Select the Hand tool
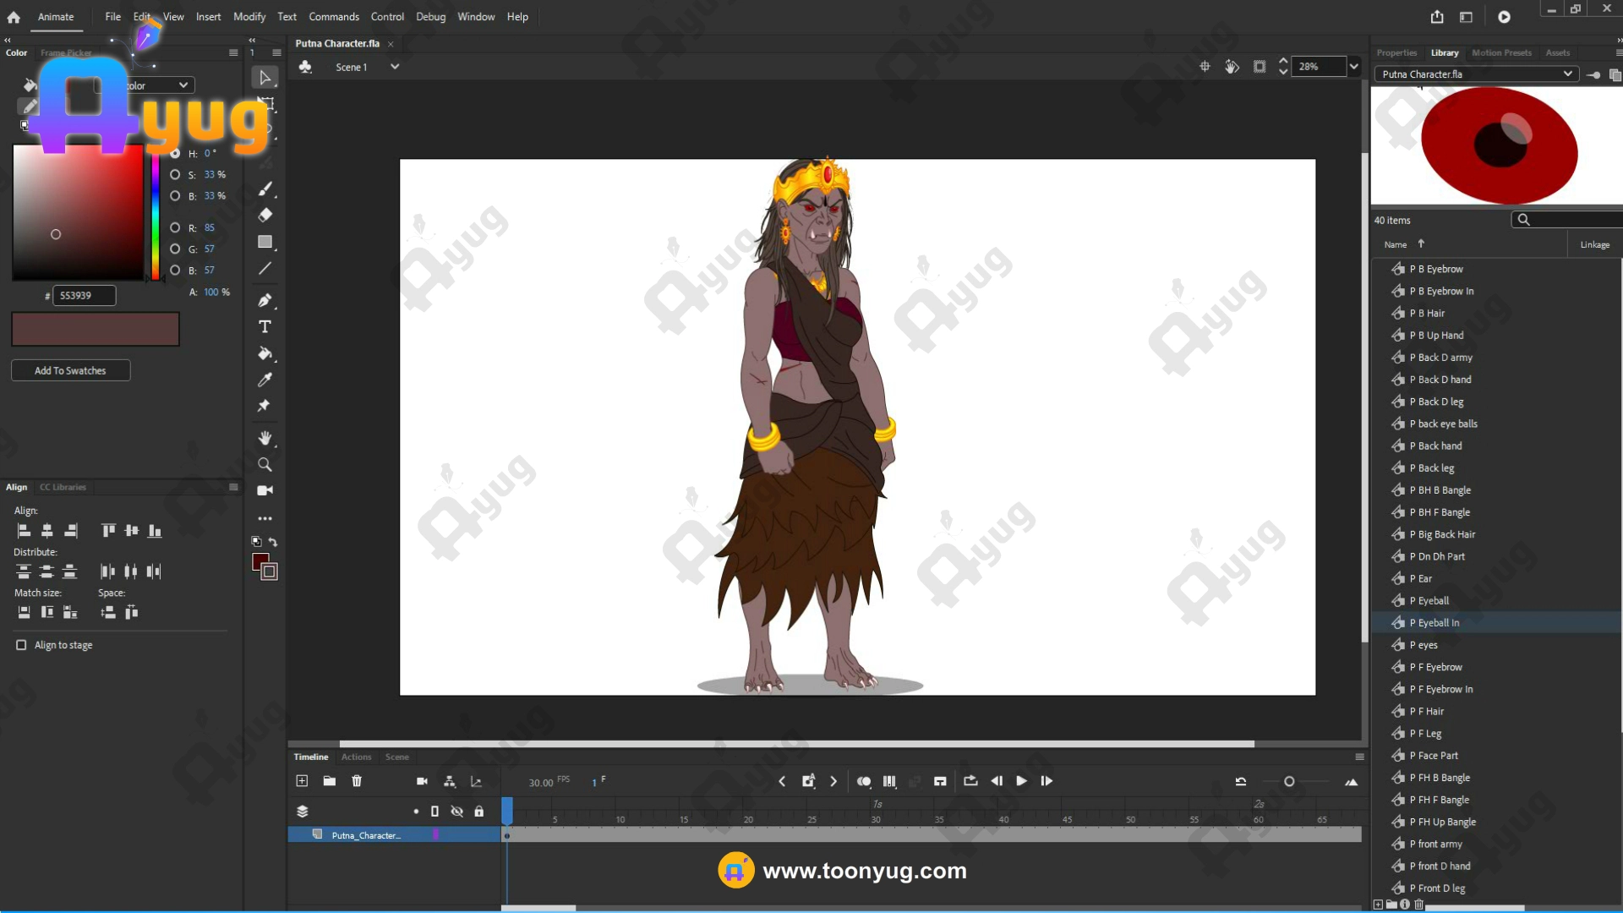The width and height of the screenshot is (1623, 913). pos(265,438)
